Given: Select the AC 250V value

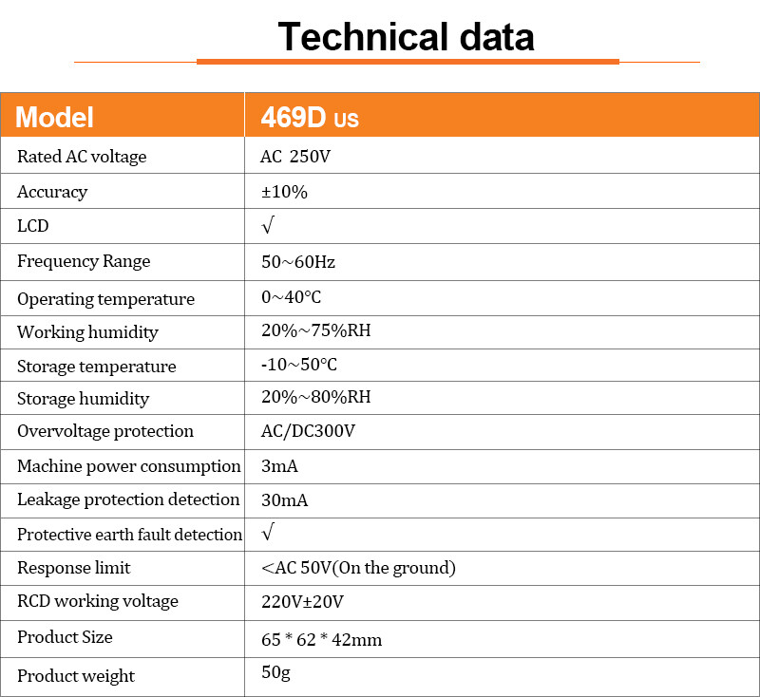Looking at the screenshot, I should tap(295, 157).
